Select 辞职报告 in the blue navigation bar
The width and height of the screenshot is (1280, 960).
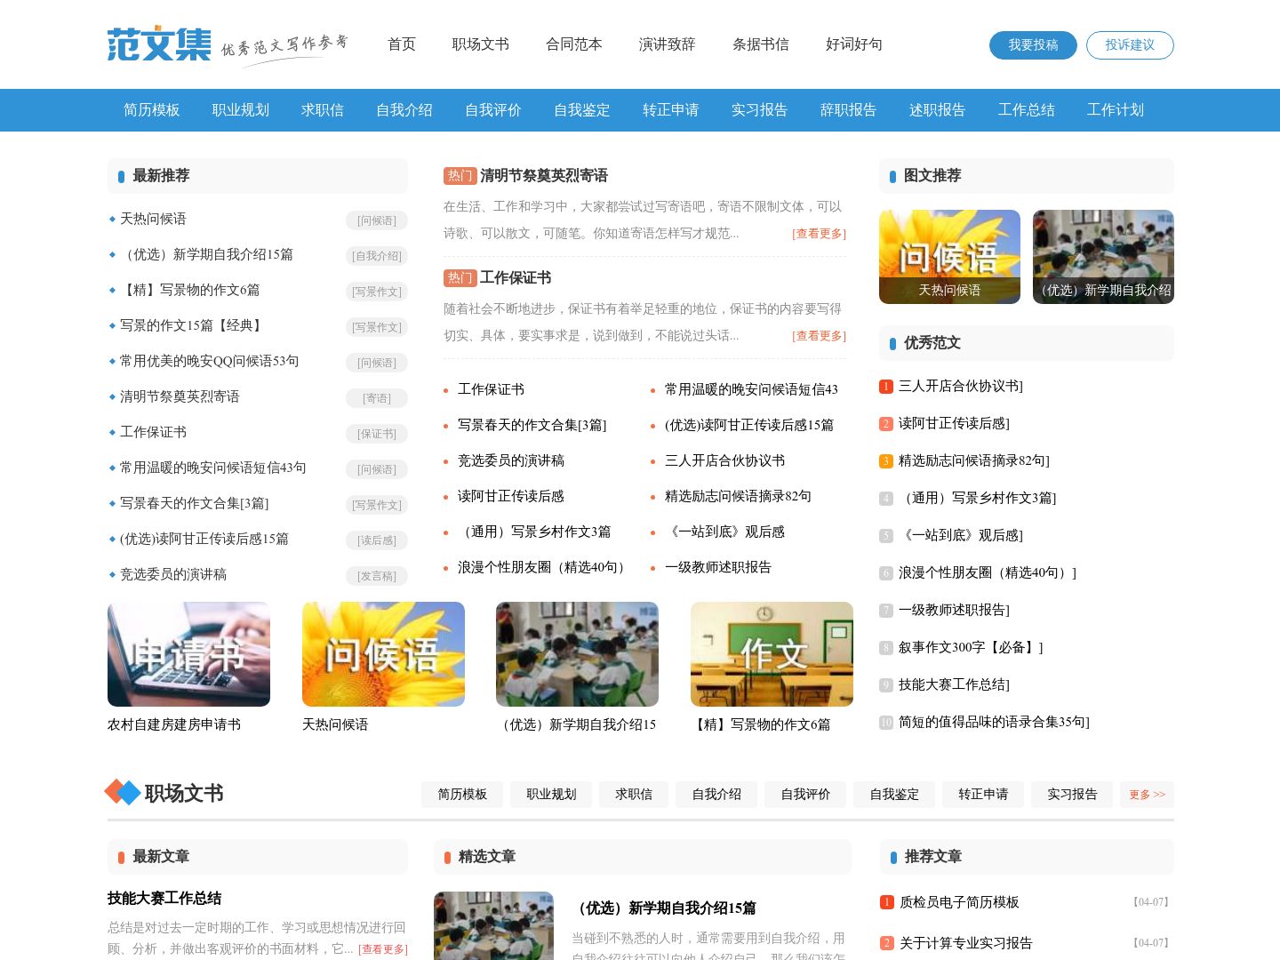[x=848, y=110]
